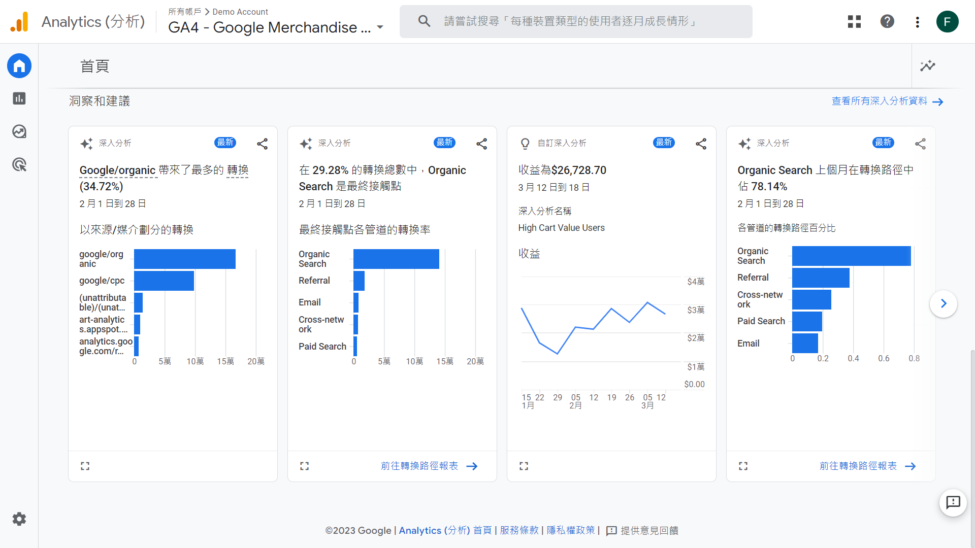The width and height of the screenshot is (975, 548).
Task: Click the google/cpc bar in the chart
Action: click(x=164, y=281)
